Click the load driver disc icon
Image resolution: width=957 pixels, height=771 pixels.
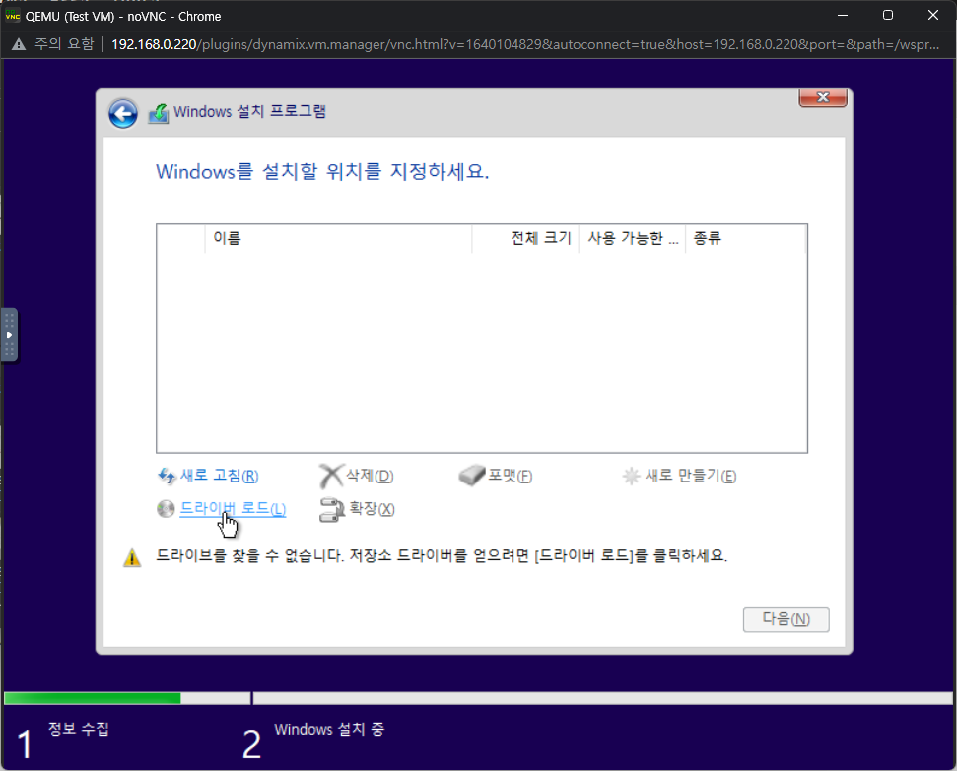(x=166, y=509)
